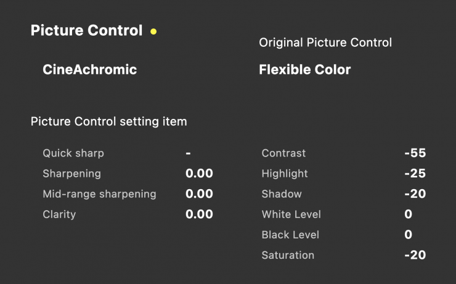Click the Mid-range sharpening label
Screen dimensions: 456x284
99,194
